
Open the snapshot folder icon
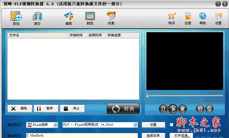click(209, 109)
